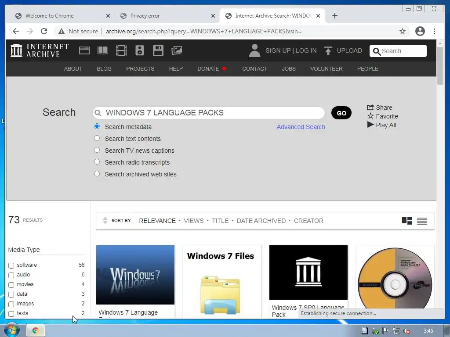Open a new Chrome tab
The width and height of the screenshot is (450, 337).
tap(334, 16)
